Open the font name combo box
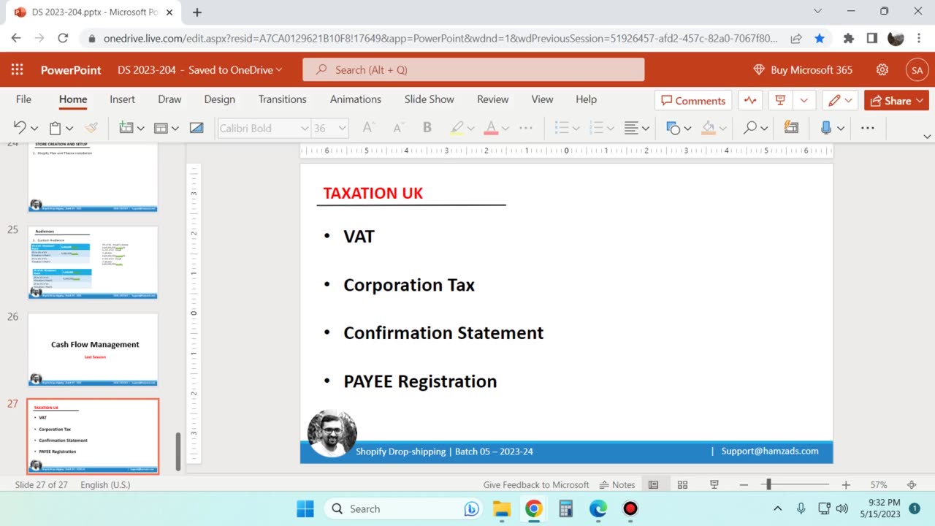This screenshot has width=935, height=526. (x=264, y=128)
